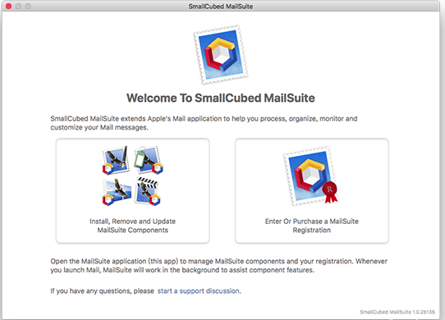Click the SmallCubed MailSuite stamp logo
This screenshot has height=320, width=445.
pos(221,55)
